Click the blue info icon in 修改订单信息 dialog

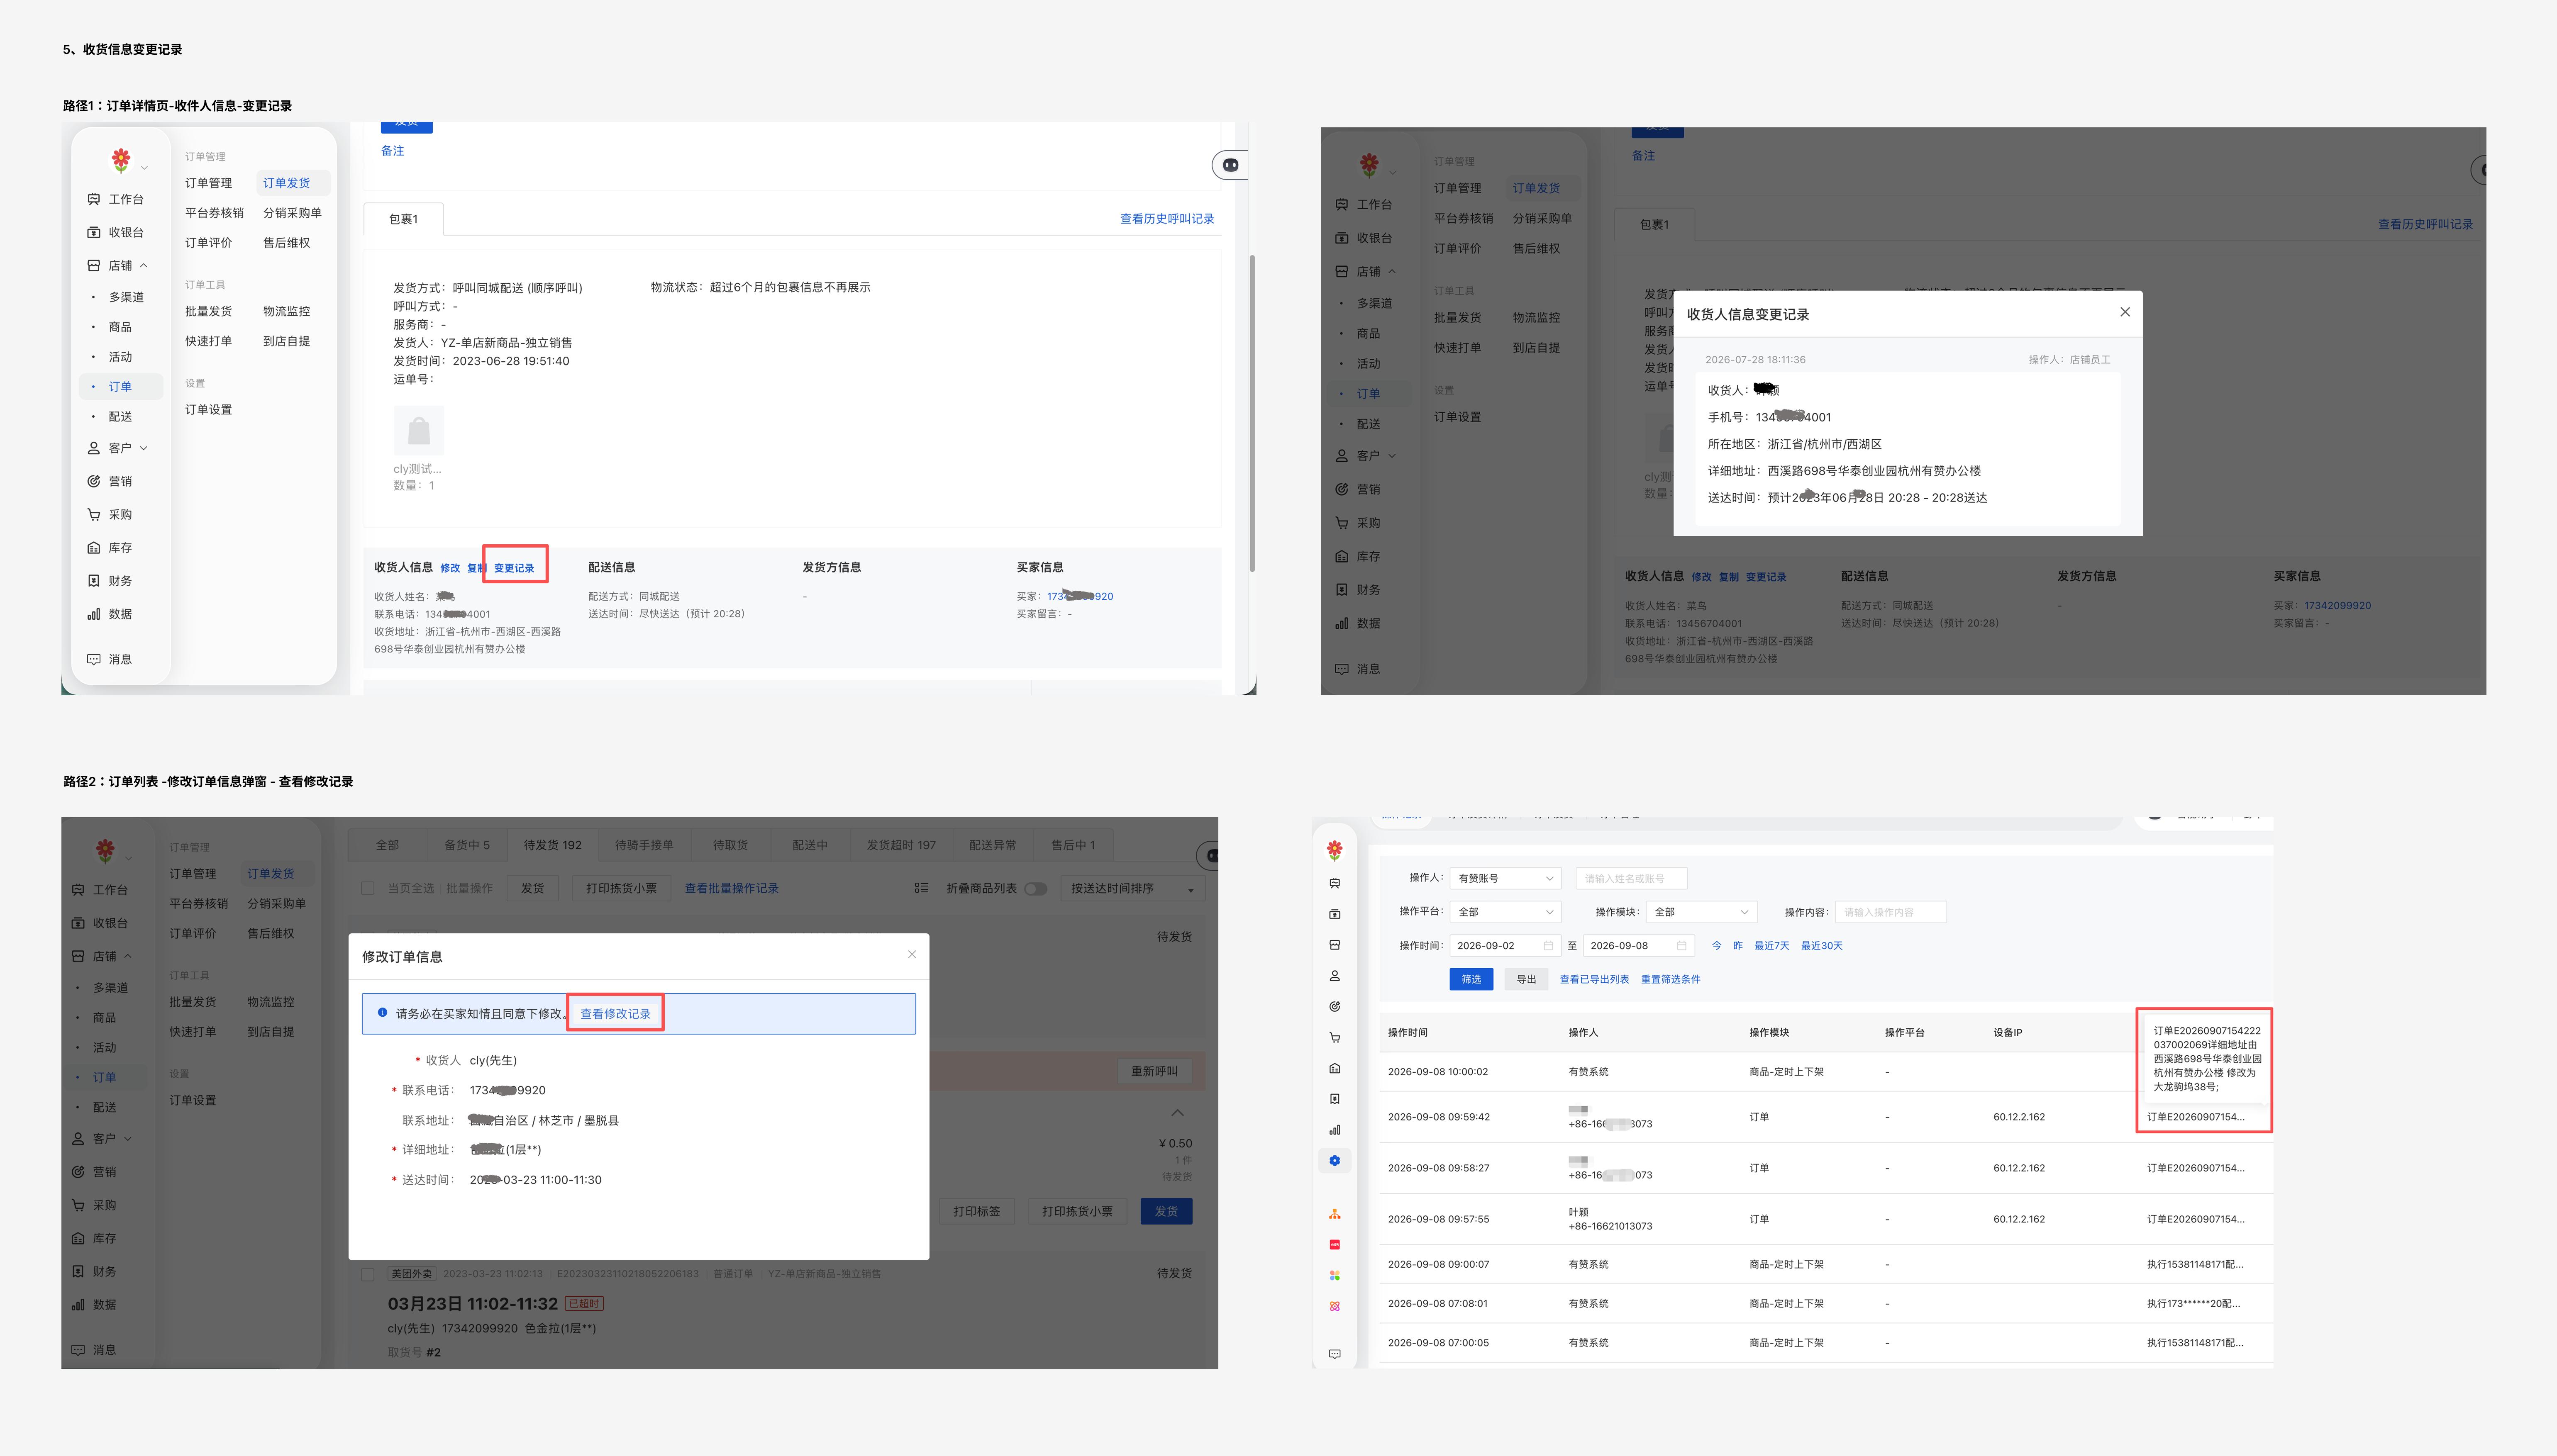382,1013
